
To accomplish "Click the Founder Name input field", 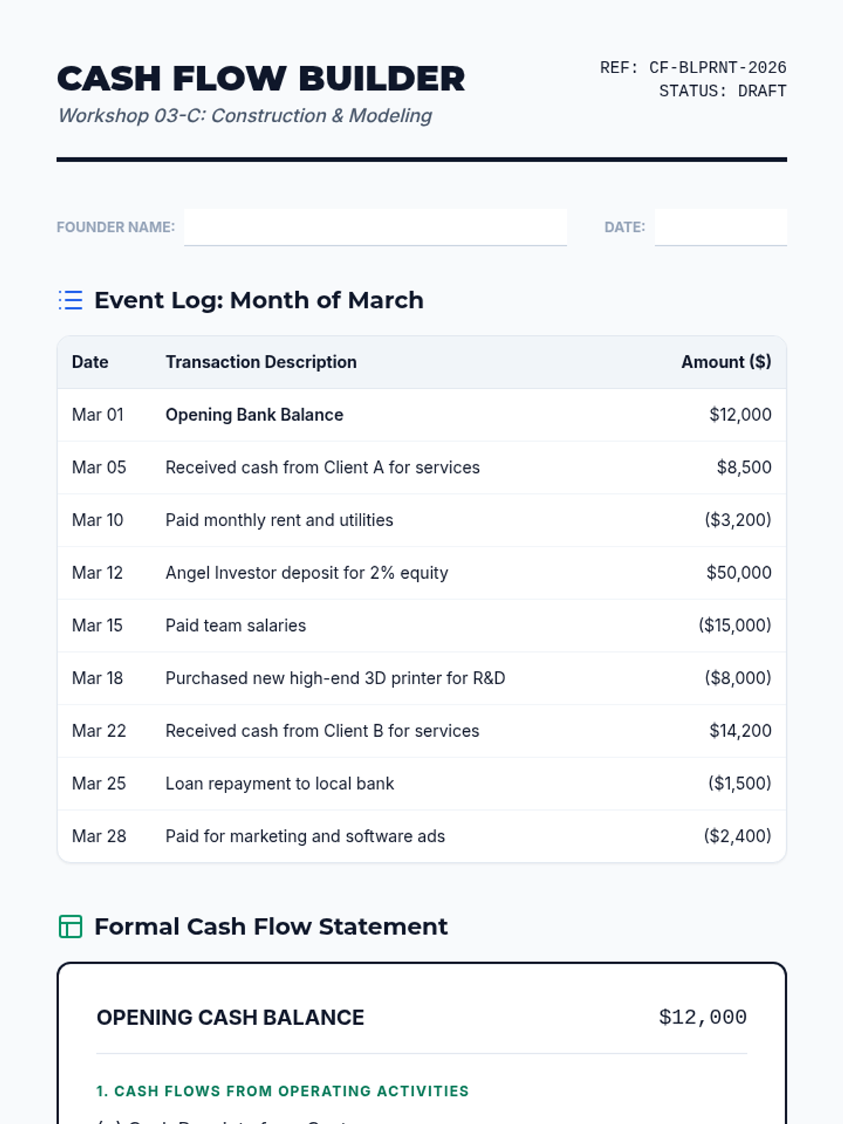I will tap(375, 227).
